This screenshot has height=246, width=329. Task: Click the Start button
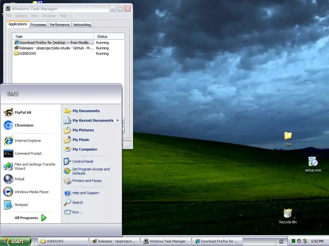click(x=15, y=241)
